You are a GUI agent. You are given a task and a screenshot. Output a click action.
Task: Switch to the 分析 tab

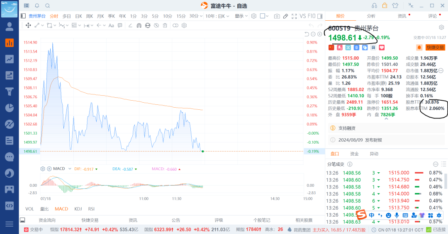coord(371,16)
